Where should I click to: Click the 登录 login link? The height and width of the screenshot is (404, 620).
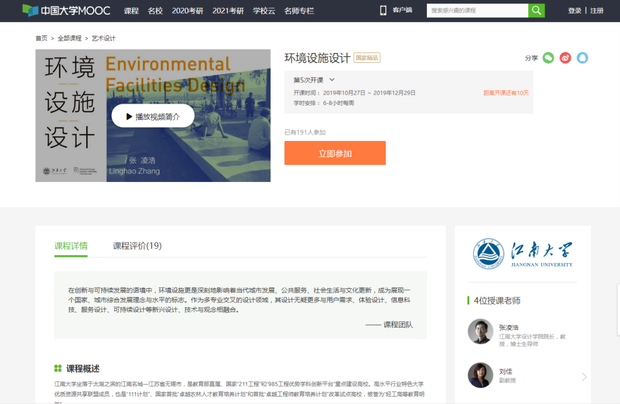pyautogui.click(x=574, y=11)
